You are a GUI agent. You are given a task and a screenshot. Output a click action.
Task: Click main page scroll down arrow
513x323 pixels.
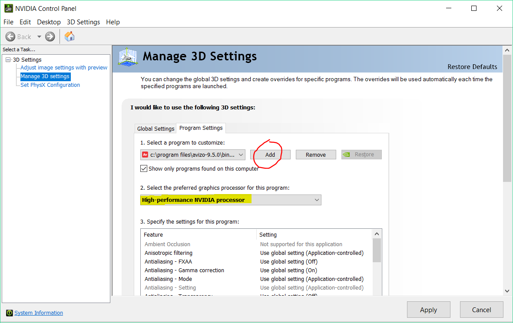tap(507, 291)
